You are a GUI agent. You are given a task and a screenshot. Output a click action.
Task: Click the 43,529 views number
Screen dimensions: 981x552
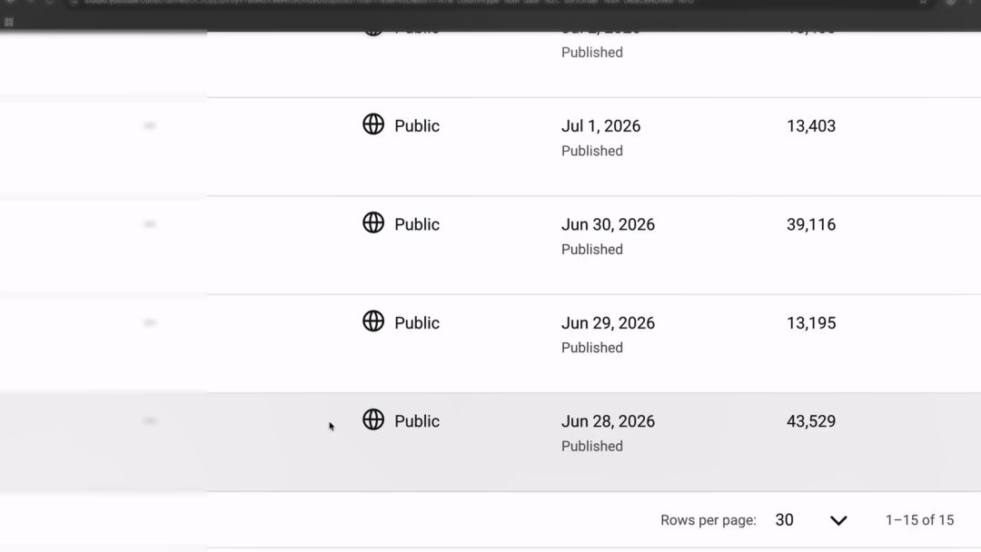click(811, 421)
